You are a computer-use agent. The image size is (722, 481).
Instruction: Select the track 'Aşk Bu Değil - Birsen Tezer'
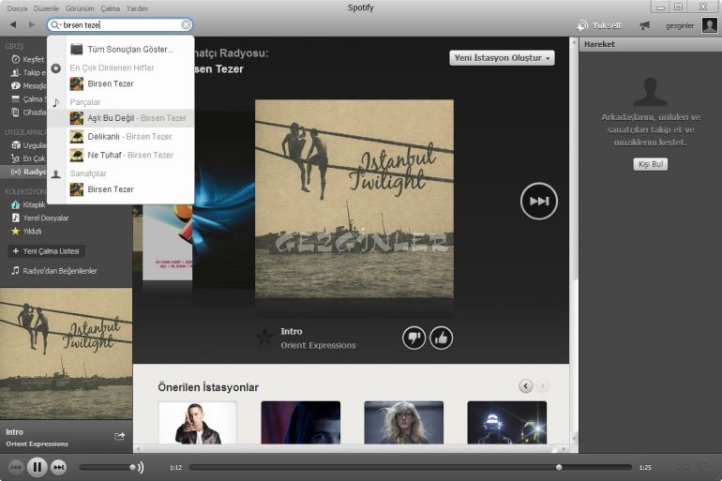coord(121,118)
